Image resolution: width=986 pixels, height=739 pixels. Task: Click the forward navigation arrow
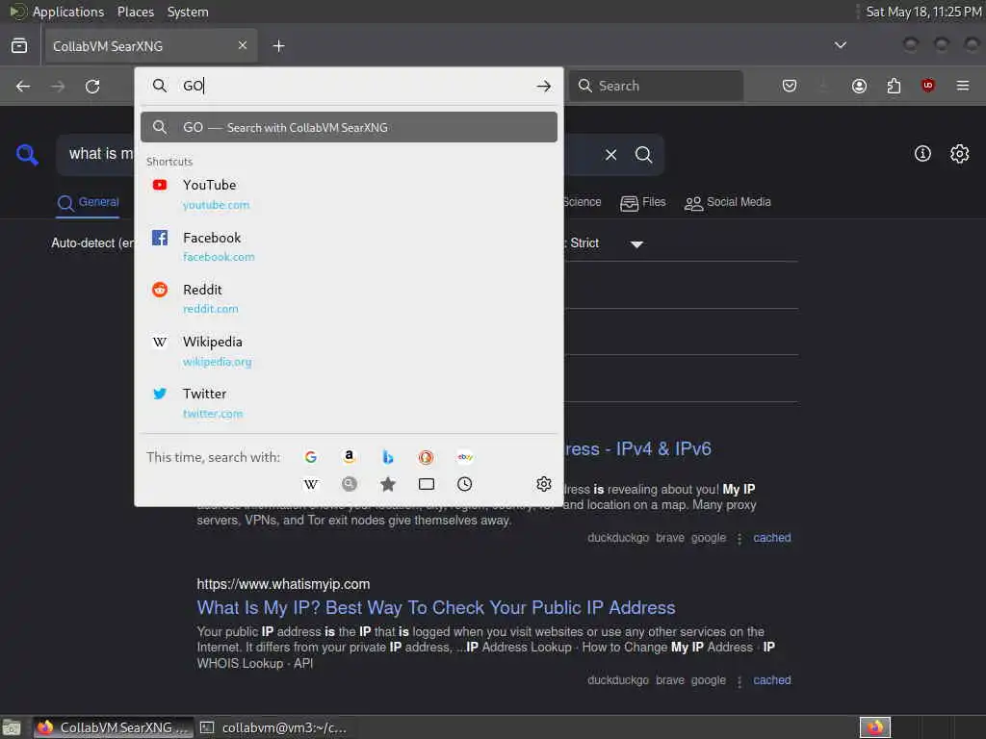58,86
